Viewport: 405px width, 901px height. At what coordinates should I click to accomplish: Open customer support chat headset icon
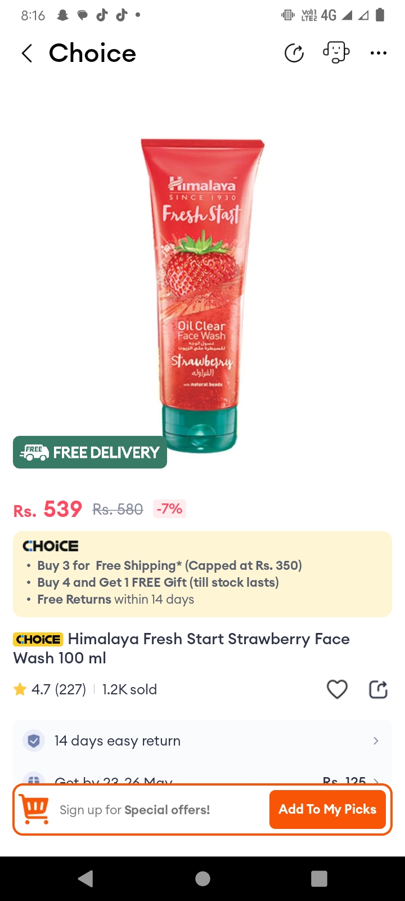[336, 53]
